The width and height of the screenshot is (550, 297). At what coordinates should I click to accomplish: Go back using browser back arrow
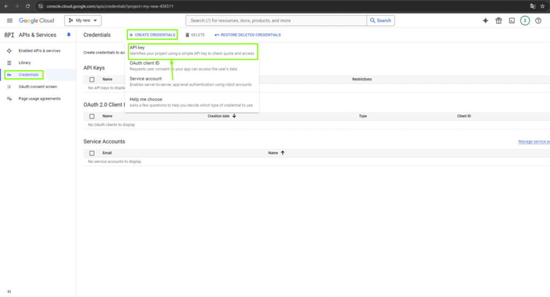6,6
